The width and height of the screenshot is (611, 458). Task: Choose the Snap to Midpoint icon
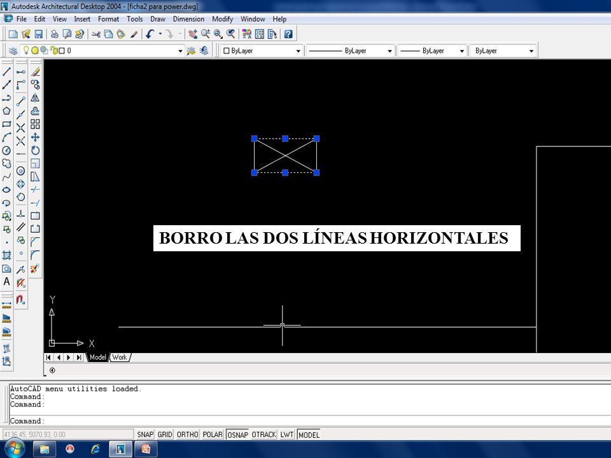coord(21,115)
